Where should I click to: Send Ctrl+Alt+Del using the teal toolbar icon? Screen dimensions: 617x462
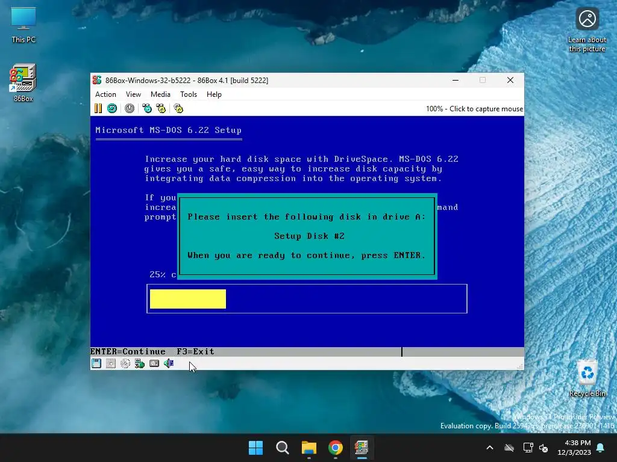147,108
